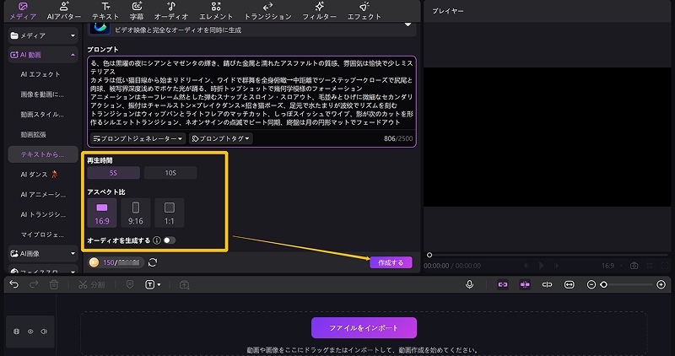Expand the model selector dropdown arrow
Image resolution: width=675 pixels, height=356 pixels.
[408, 25]
